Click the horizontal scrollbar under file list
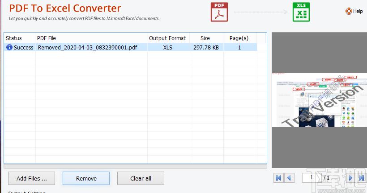 135,166
